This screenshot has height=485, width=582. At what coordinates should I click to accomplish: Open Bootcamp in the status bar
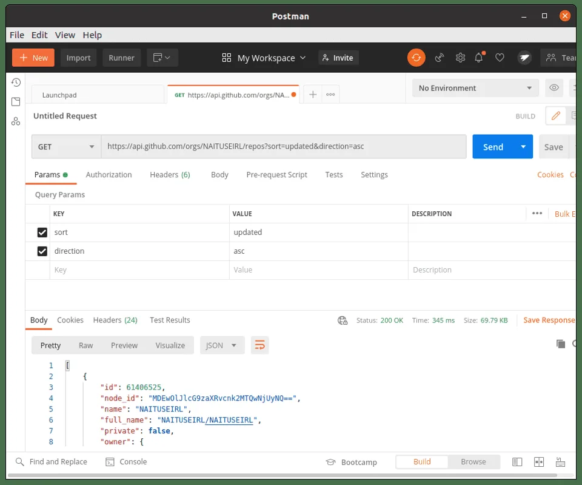point(351,462)
